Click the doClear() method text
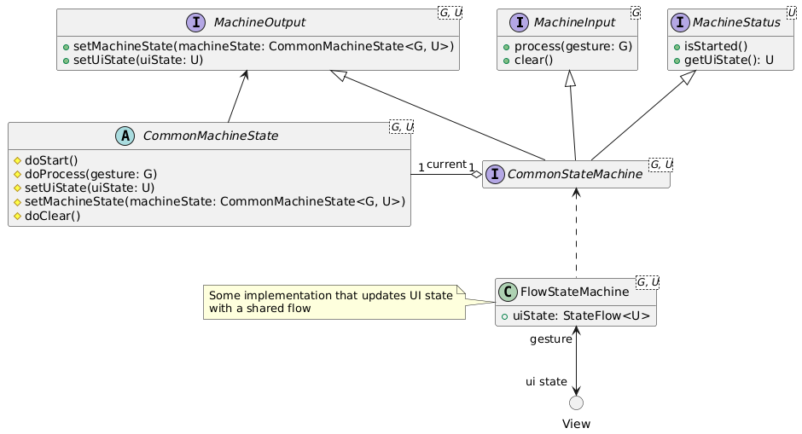The image size is (802, 434). pyautogui.click(x=53, y=216)
